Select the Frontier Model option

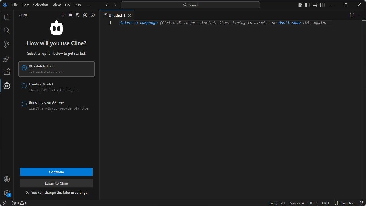point(56,87)
